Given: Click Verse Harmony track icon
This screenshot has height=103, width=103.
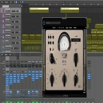Looking at the screenshot, I should pos(3,15).
